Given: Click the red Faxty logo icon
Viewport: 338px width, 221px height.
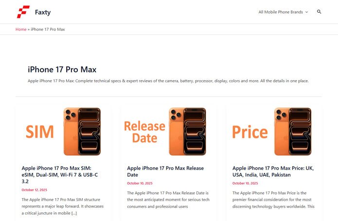Looking at the screenshot, I should pos(23,12).
